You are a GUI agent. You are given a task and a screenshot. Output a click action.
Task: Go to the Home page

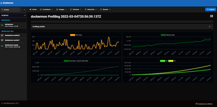(x=33, y=9)
